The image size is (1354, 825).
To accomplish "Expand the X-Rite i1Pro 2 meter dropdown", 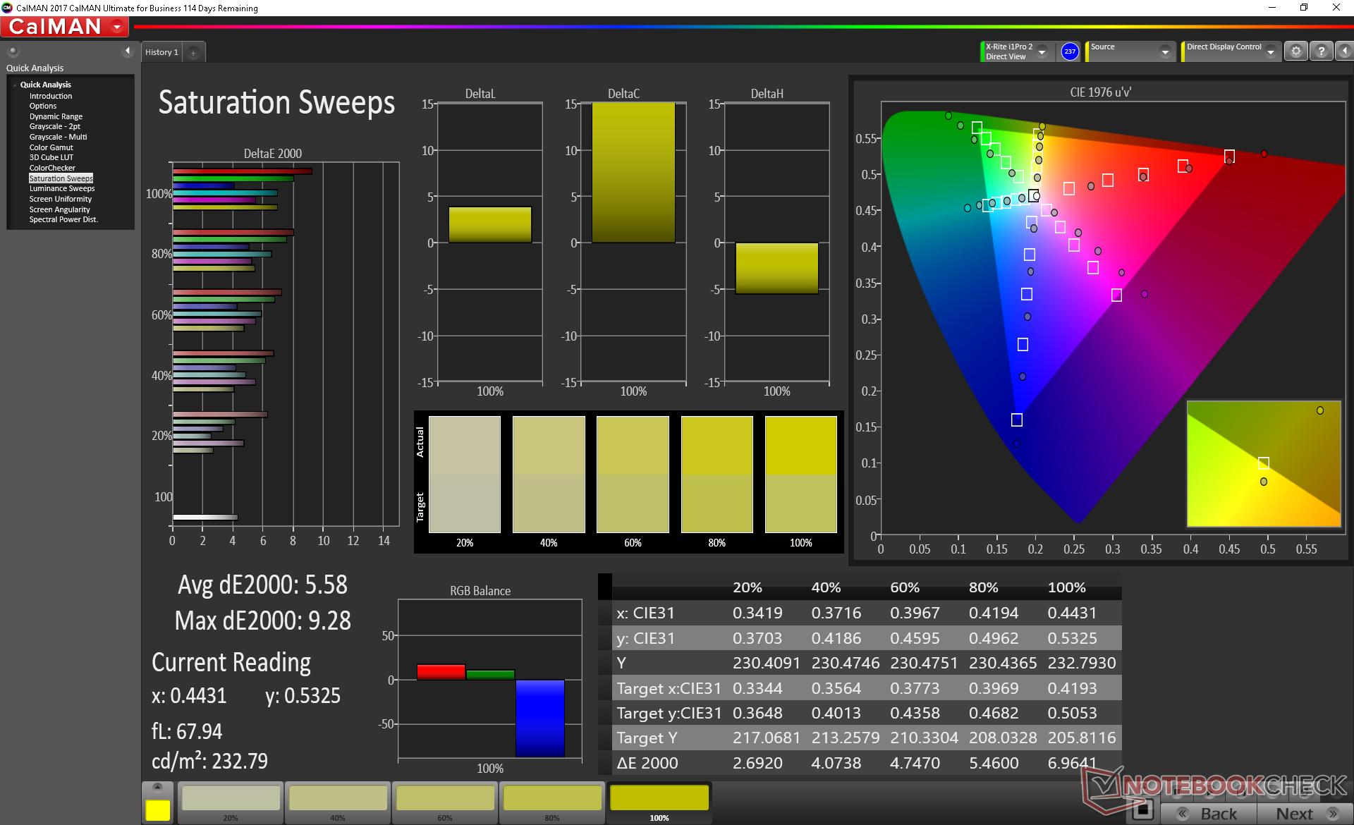I will pos(1042,52).
